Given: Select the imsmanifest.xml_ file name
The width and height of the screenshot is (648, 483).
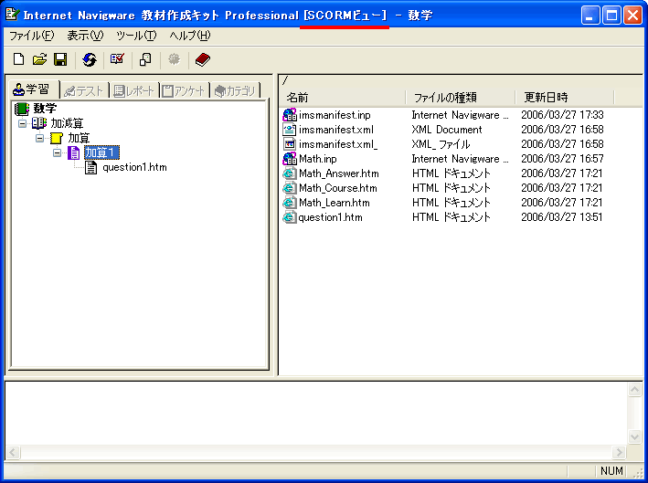Looking at the screenshot, I should coord(338,144).
